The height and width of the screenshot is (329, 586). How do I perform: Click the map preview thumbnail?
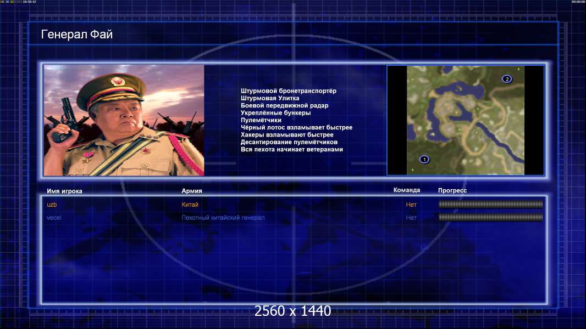pyautogui.click(x=465, y=120)
